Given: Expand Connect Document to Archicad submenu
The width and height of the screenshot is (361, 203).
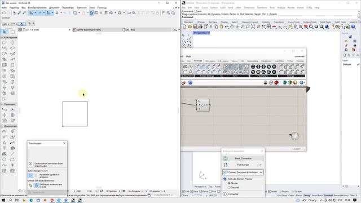Looking at the screenshot, I should point(261,173).
